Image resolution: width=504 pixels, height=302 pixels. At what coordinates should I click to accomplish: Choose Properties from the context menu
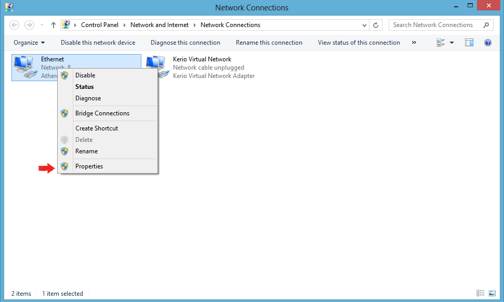[x=89, y=166]
